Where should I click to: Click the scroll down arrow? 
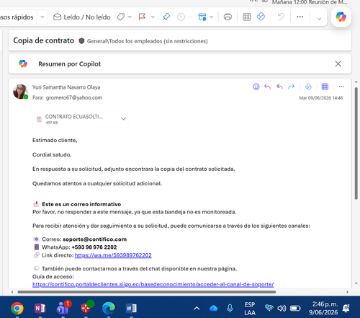coord(356,283)
